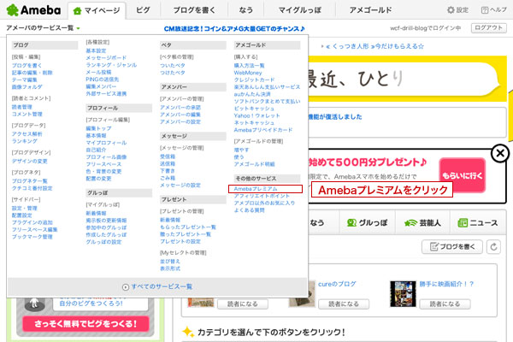
Task: Open the アメゴールド top navigation tab
Action: [x=370, y=10]
